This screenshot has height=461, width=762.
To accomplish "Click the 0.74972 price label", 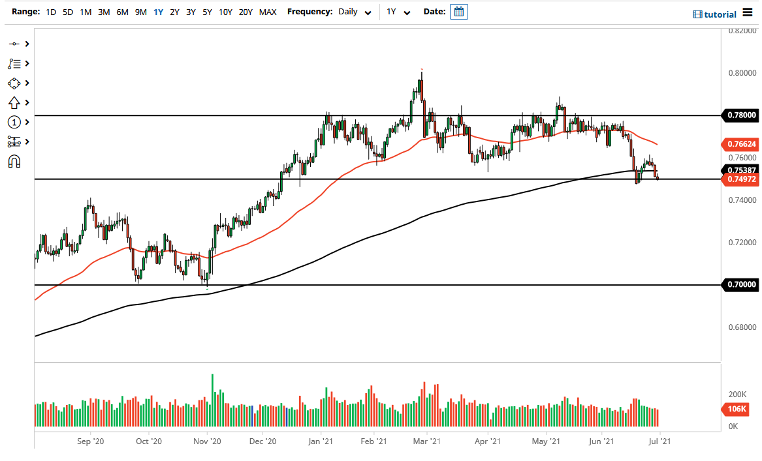I will (741, 179).
